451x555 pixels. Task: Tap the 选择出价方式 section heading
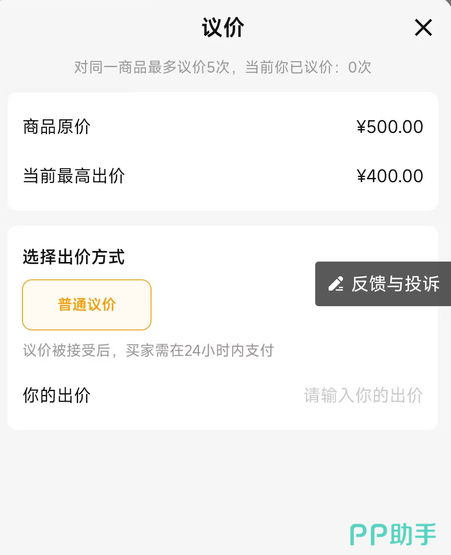pyautogui.click(x=74, y=257)
